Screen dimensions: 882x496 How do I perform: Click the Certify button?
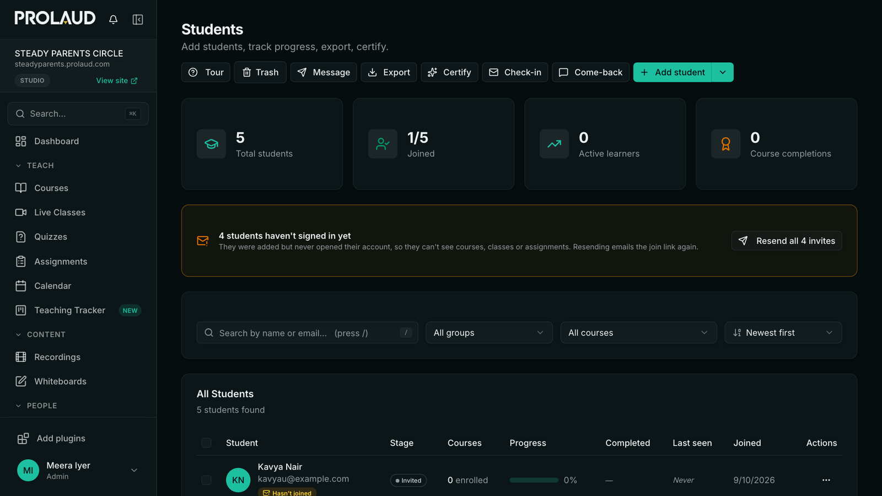click(449, 72)
